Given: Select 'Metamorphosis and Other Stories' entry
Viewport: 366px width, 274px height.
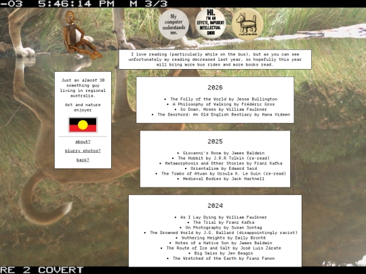Looking at the screenshot, I should pos(224,163).
